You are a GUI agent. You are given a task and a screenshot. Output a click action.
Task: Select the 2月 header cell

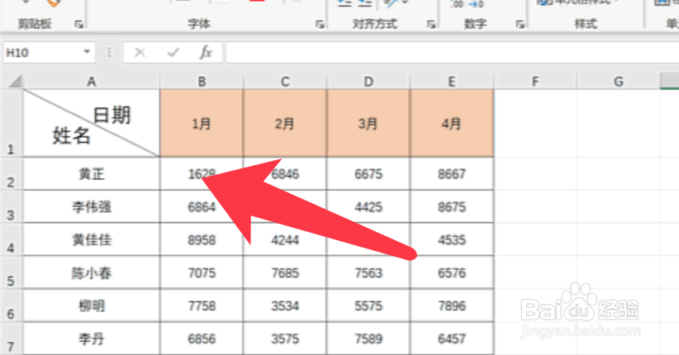click(x=284, y=123)
